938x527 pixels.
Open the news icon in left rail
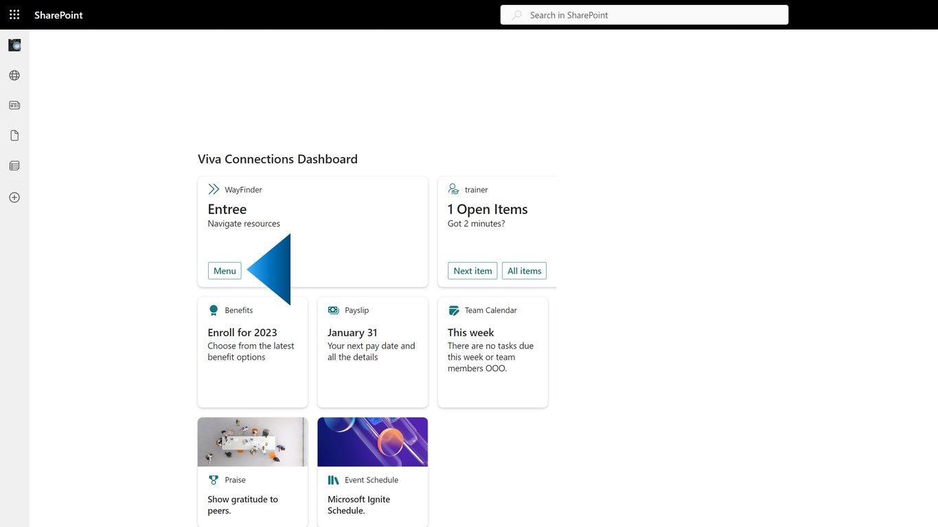[x=14, y=106]
